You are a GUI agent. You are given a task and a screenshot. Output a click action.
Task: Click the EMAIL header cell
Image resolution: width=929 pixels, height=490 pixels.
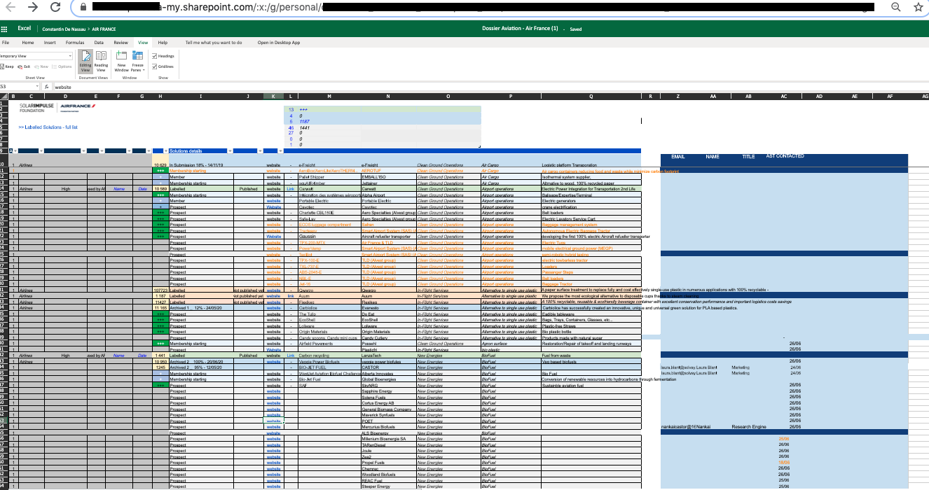tap(678, 157)
